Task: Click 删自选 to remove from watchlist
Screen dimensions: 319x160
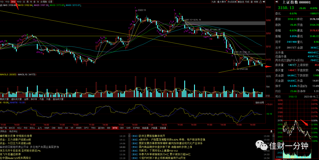Action: (241, 2)
